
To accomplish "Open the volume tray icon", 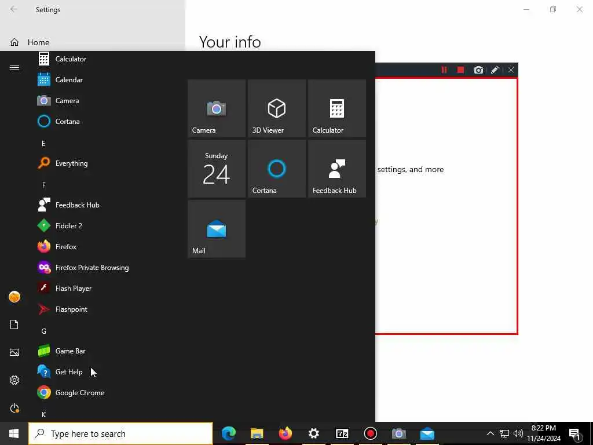I will click(x=518, y=433).
